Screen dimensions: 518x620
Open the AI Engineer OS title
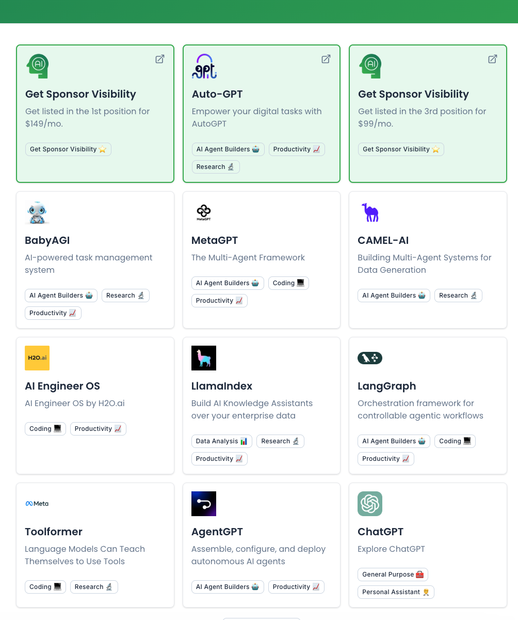click(62, 386)
